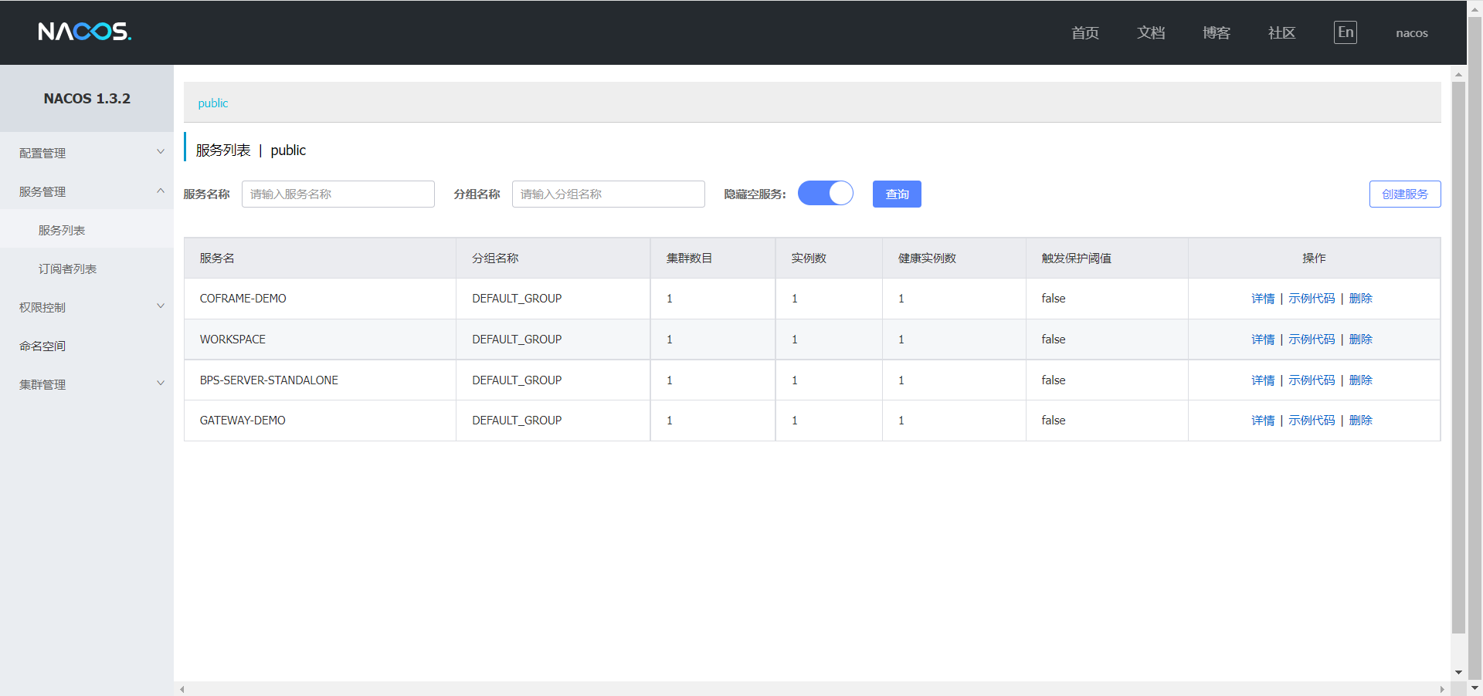Open 示例代码 for COFRAME-DEMO
The height and width of the screenshot is (696, 1483).
(1312, 299)
